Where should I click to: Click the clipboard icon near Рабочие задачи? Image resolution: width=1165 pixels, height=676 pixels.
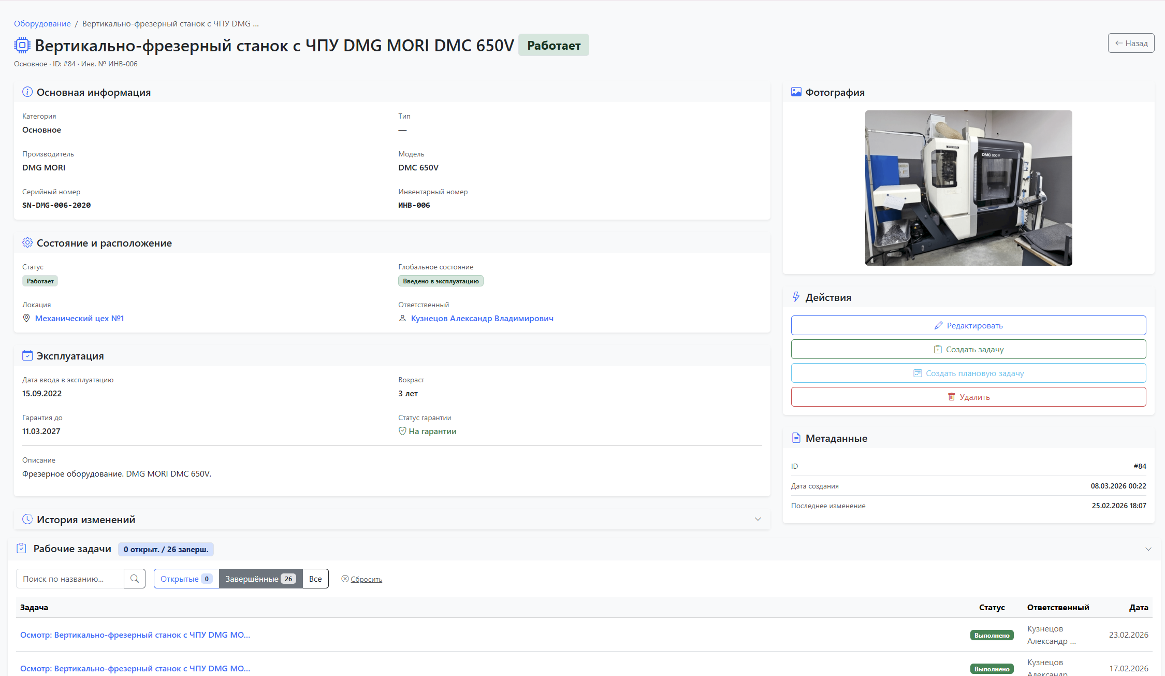tap(21, 549)
